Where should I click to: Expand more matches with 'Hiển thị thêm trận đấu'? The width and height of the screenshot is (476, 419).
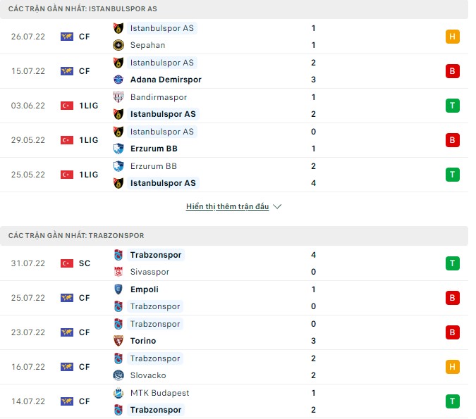[227, 207]
